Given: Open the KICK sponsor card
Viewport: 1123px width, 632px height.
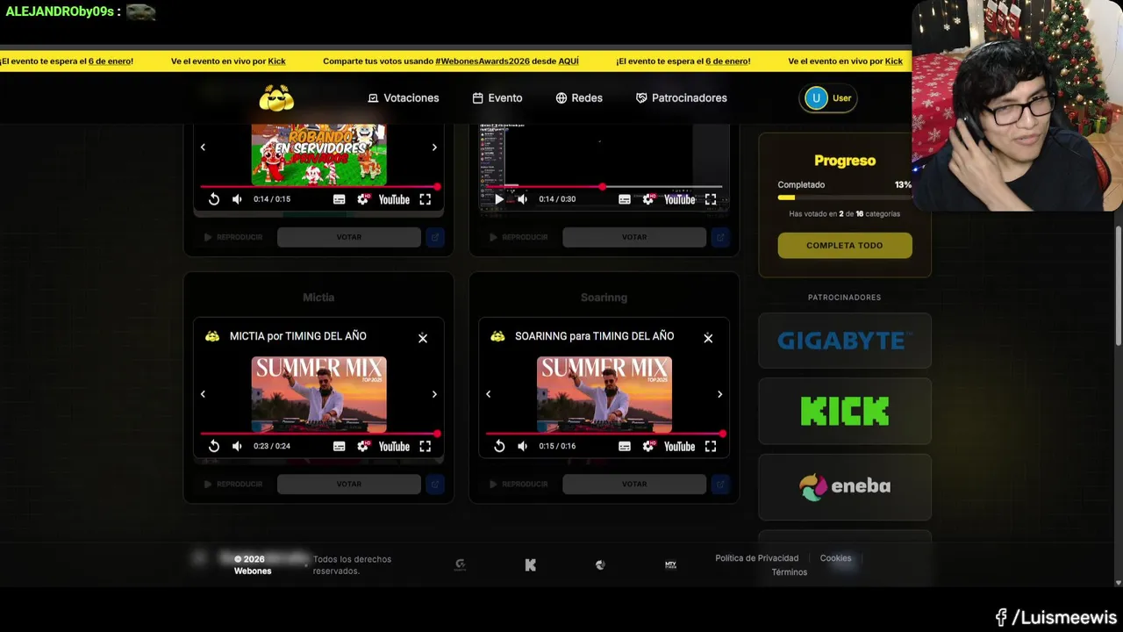Looking at the screenshot, I should (x=845, y=411).
